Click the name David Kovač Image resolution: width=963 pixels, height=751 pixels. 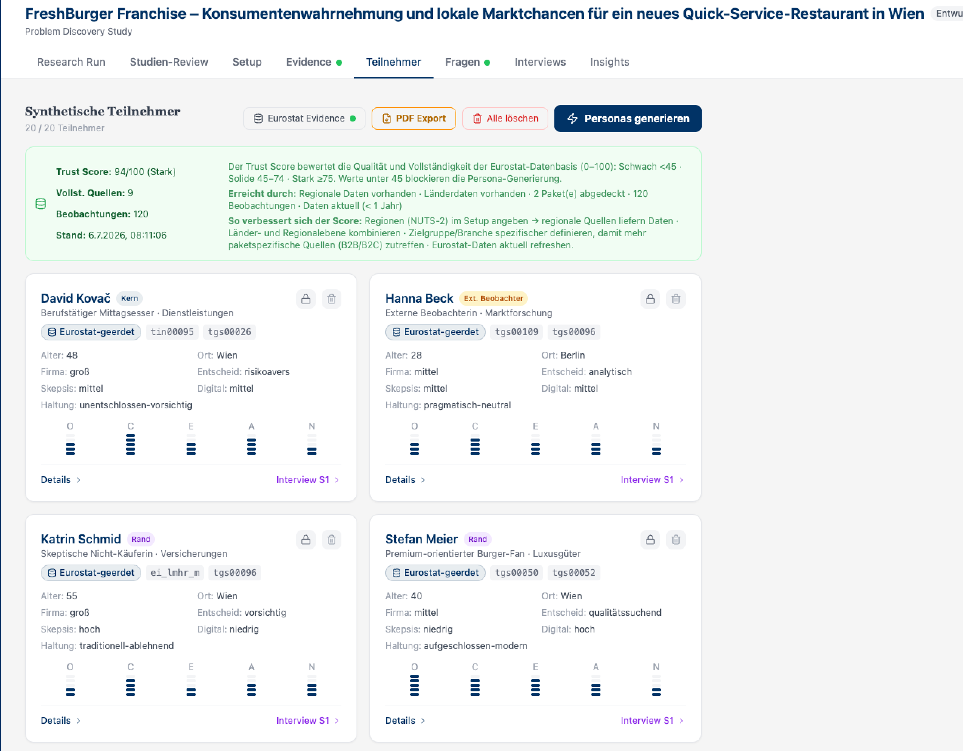76,299
